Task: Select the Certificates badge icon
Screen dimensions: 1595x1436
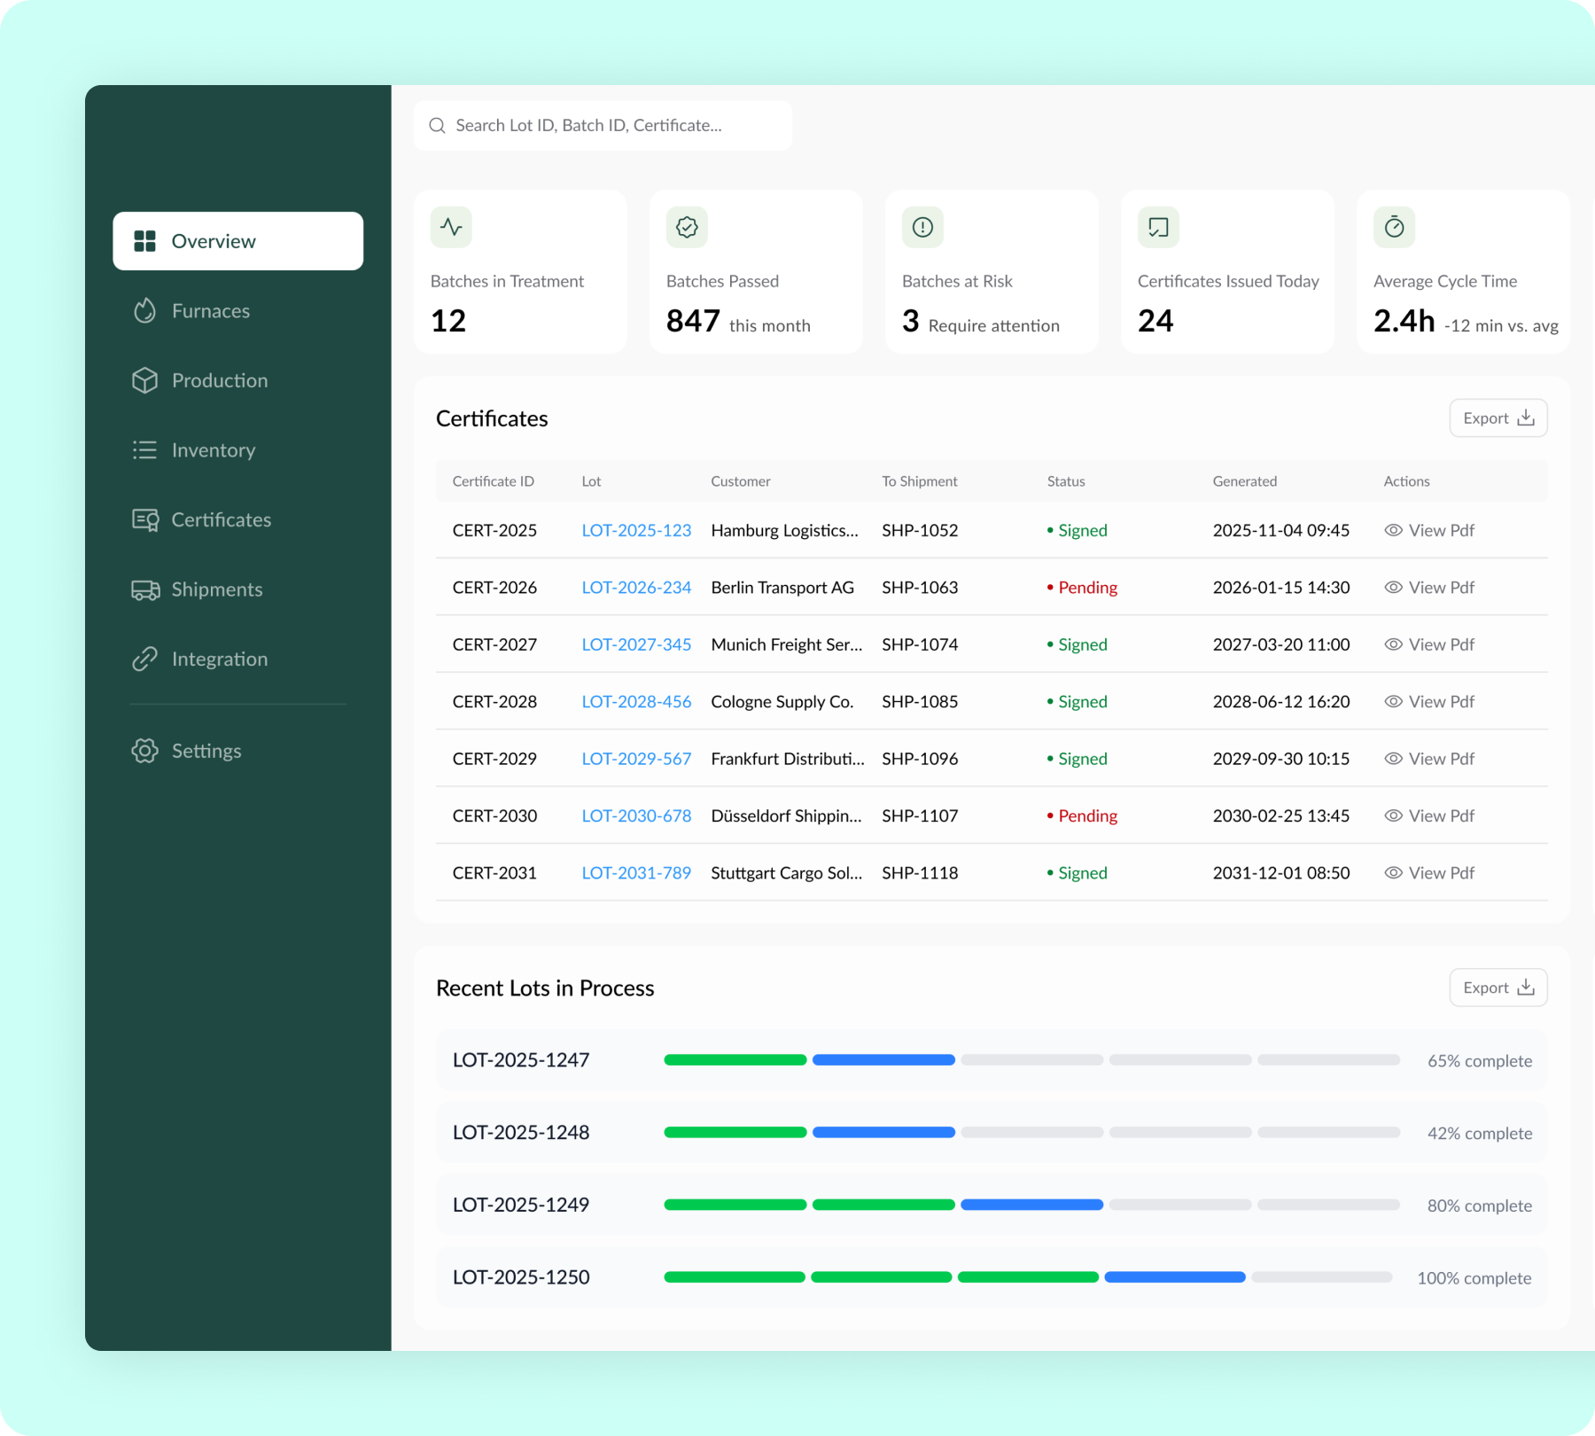Action: click(x=144, y=519)
